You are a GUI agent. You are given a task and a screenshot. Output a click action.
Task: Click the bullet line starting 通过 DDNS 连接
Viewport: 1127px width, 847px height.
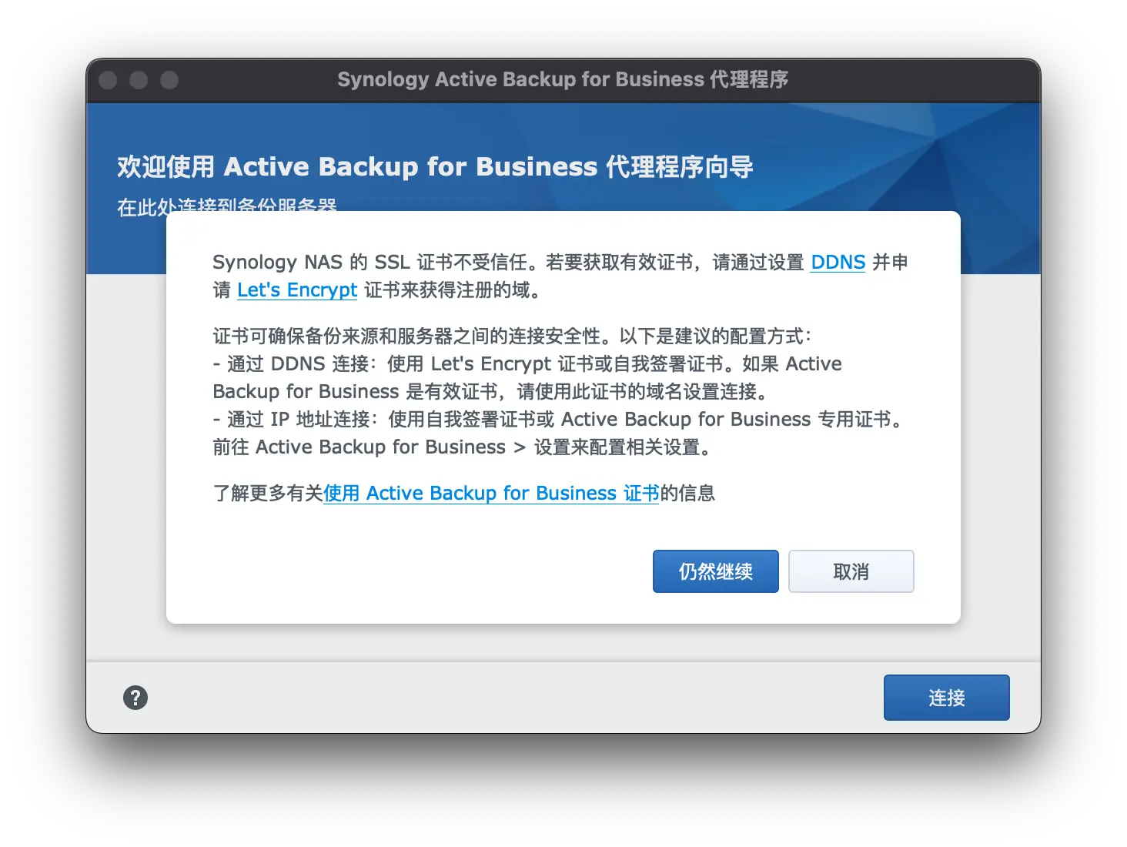[527, 364]
